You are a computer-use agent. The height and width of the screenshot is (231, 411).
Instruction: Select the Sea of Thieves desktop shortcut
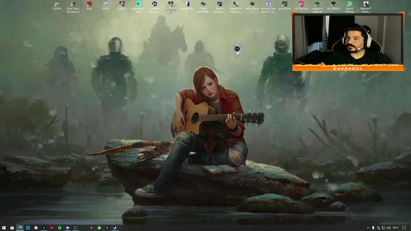(x=350, y=7)
